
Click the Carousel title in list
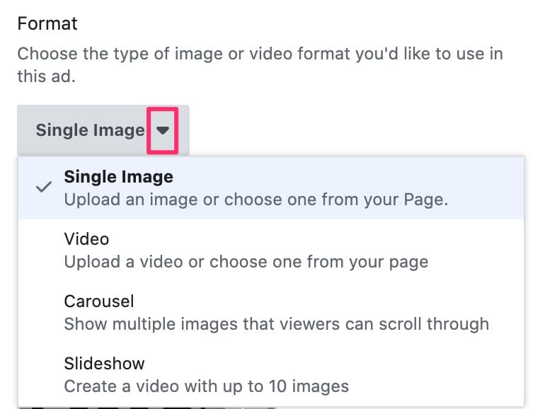click(99, 301)
